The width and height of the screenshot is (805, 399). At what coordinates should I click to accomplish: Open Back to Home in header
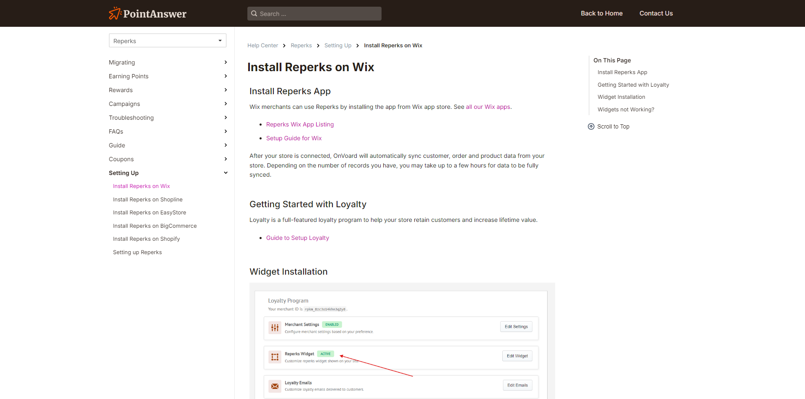click(x=601, y=13)
